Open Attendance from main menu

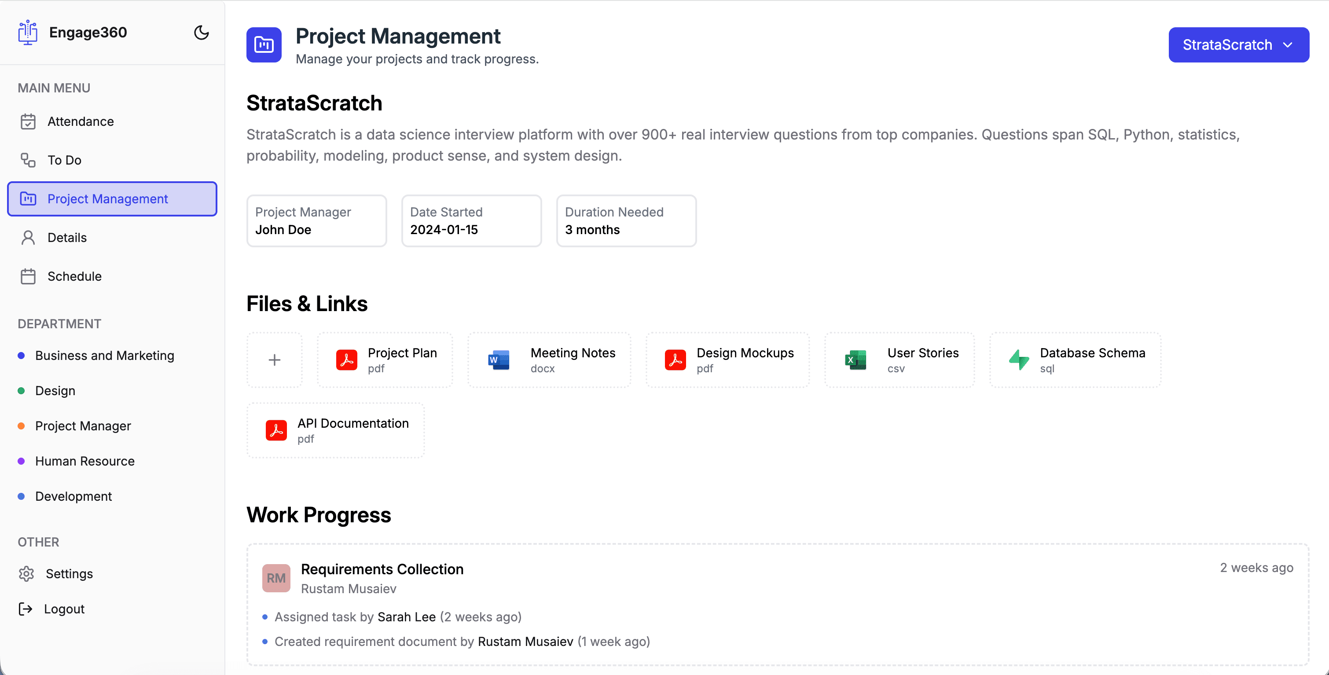pyautogui.click(x=112, y=121)
